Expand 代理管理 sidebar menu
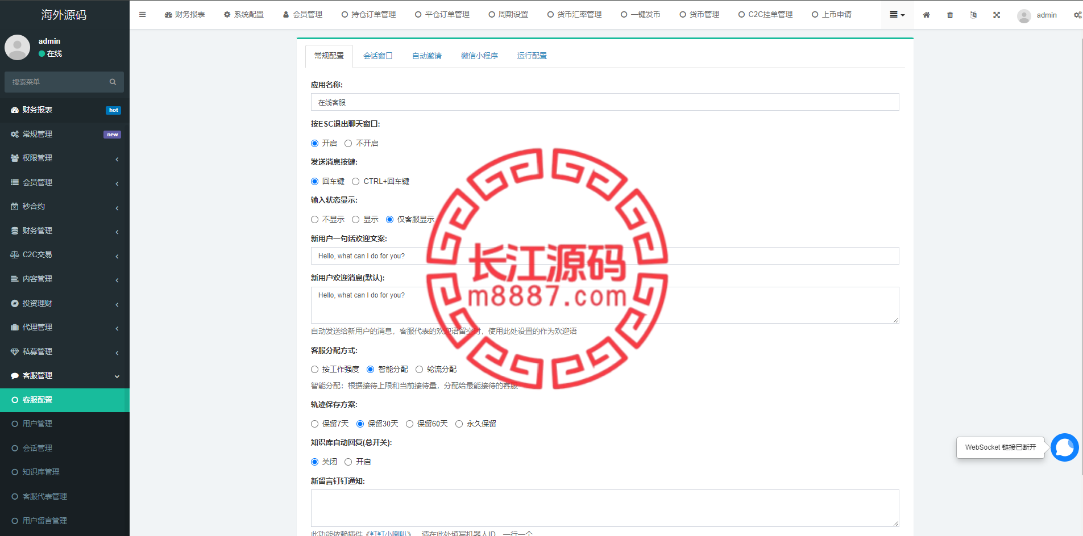1083x536 pixels. [x=65, y=328]
